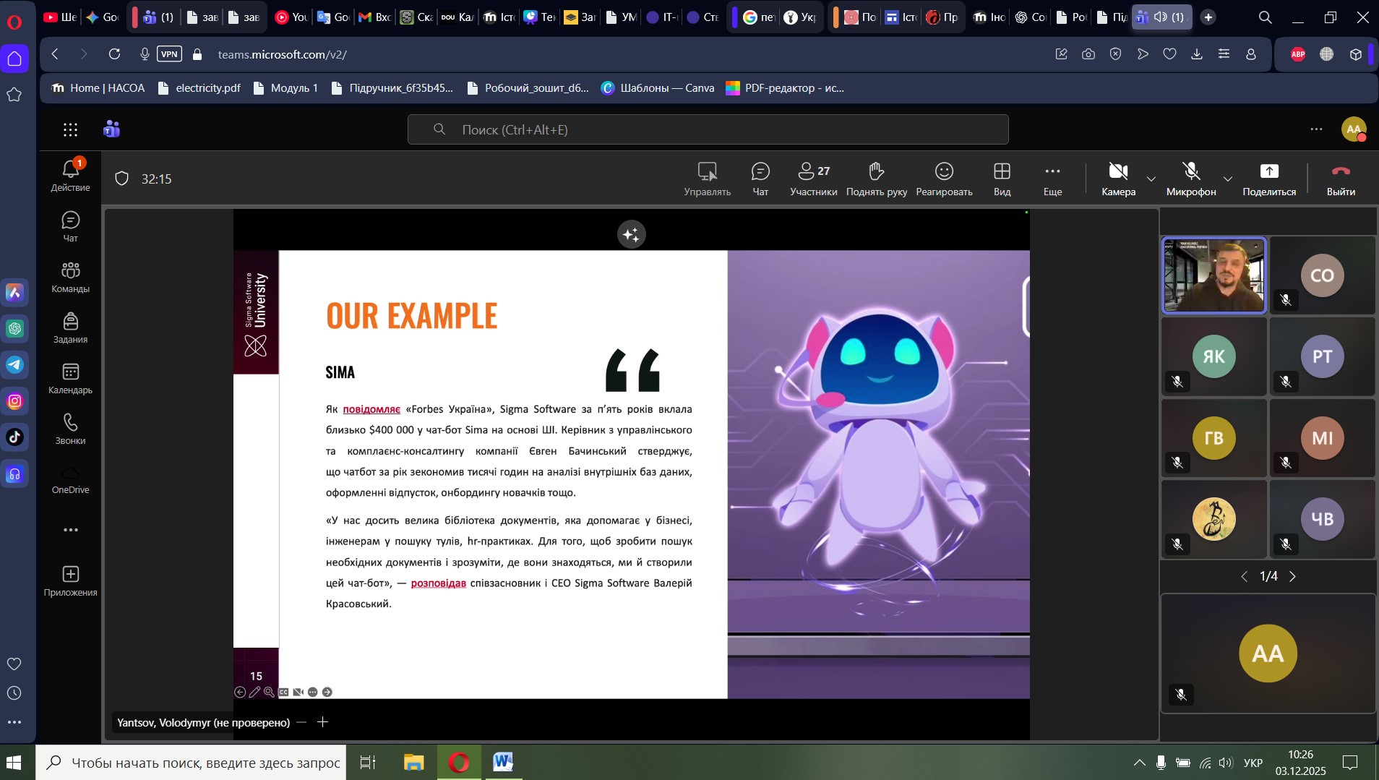Image resolution: width=1379 pixels, height=780 pixels.
Task: Open the Activity notifications bell
Action: (70, 176)
